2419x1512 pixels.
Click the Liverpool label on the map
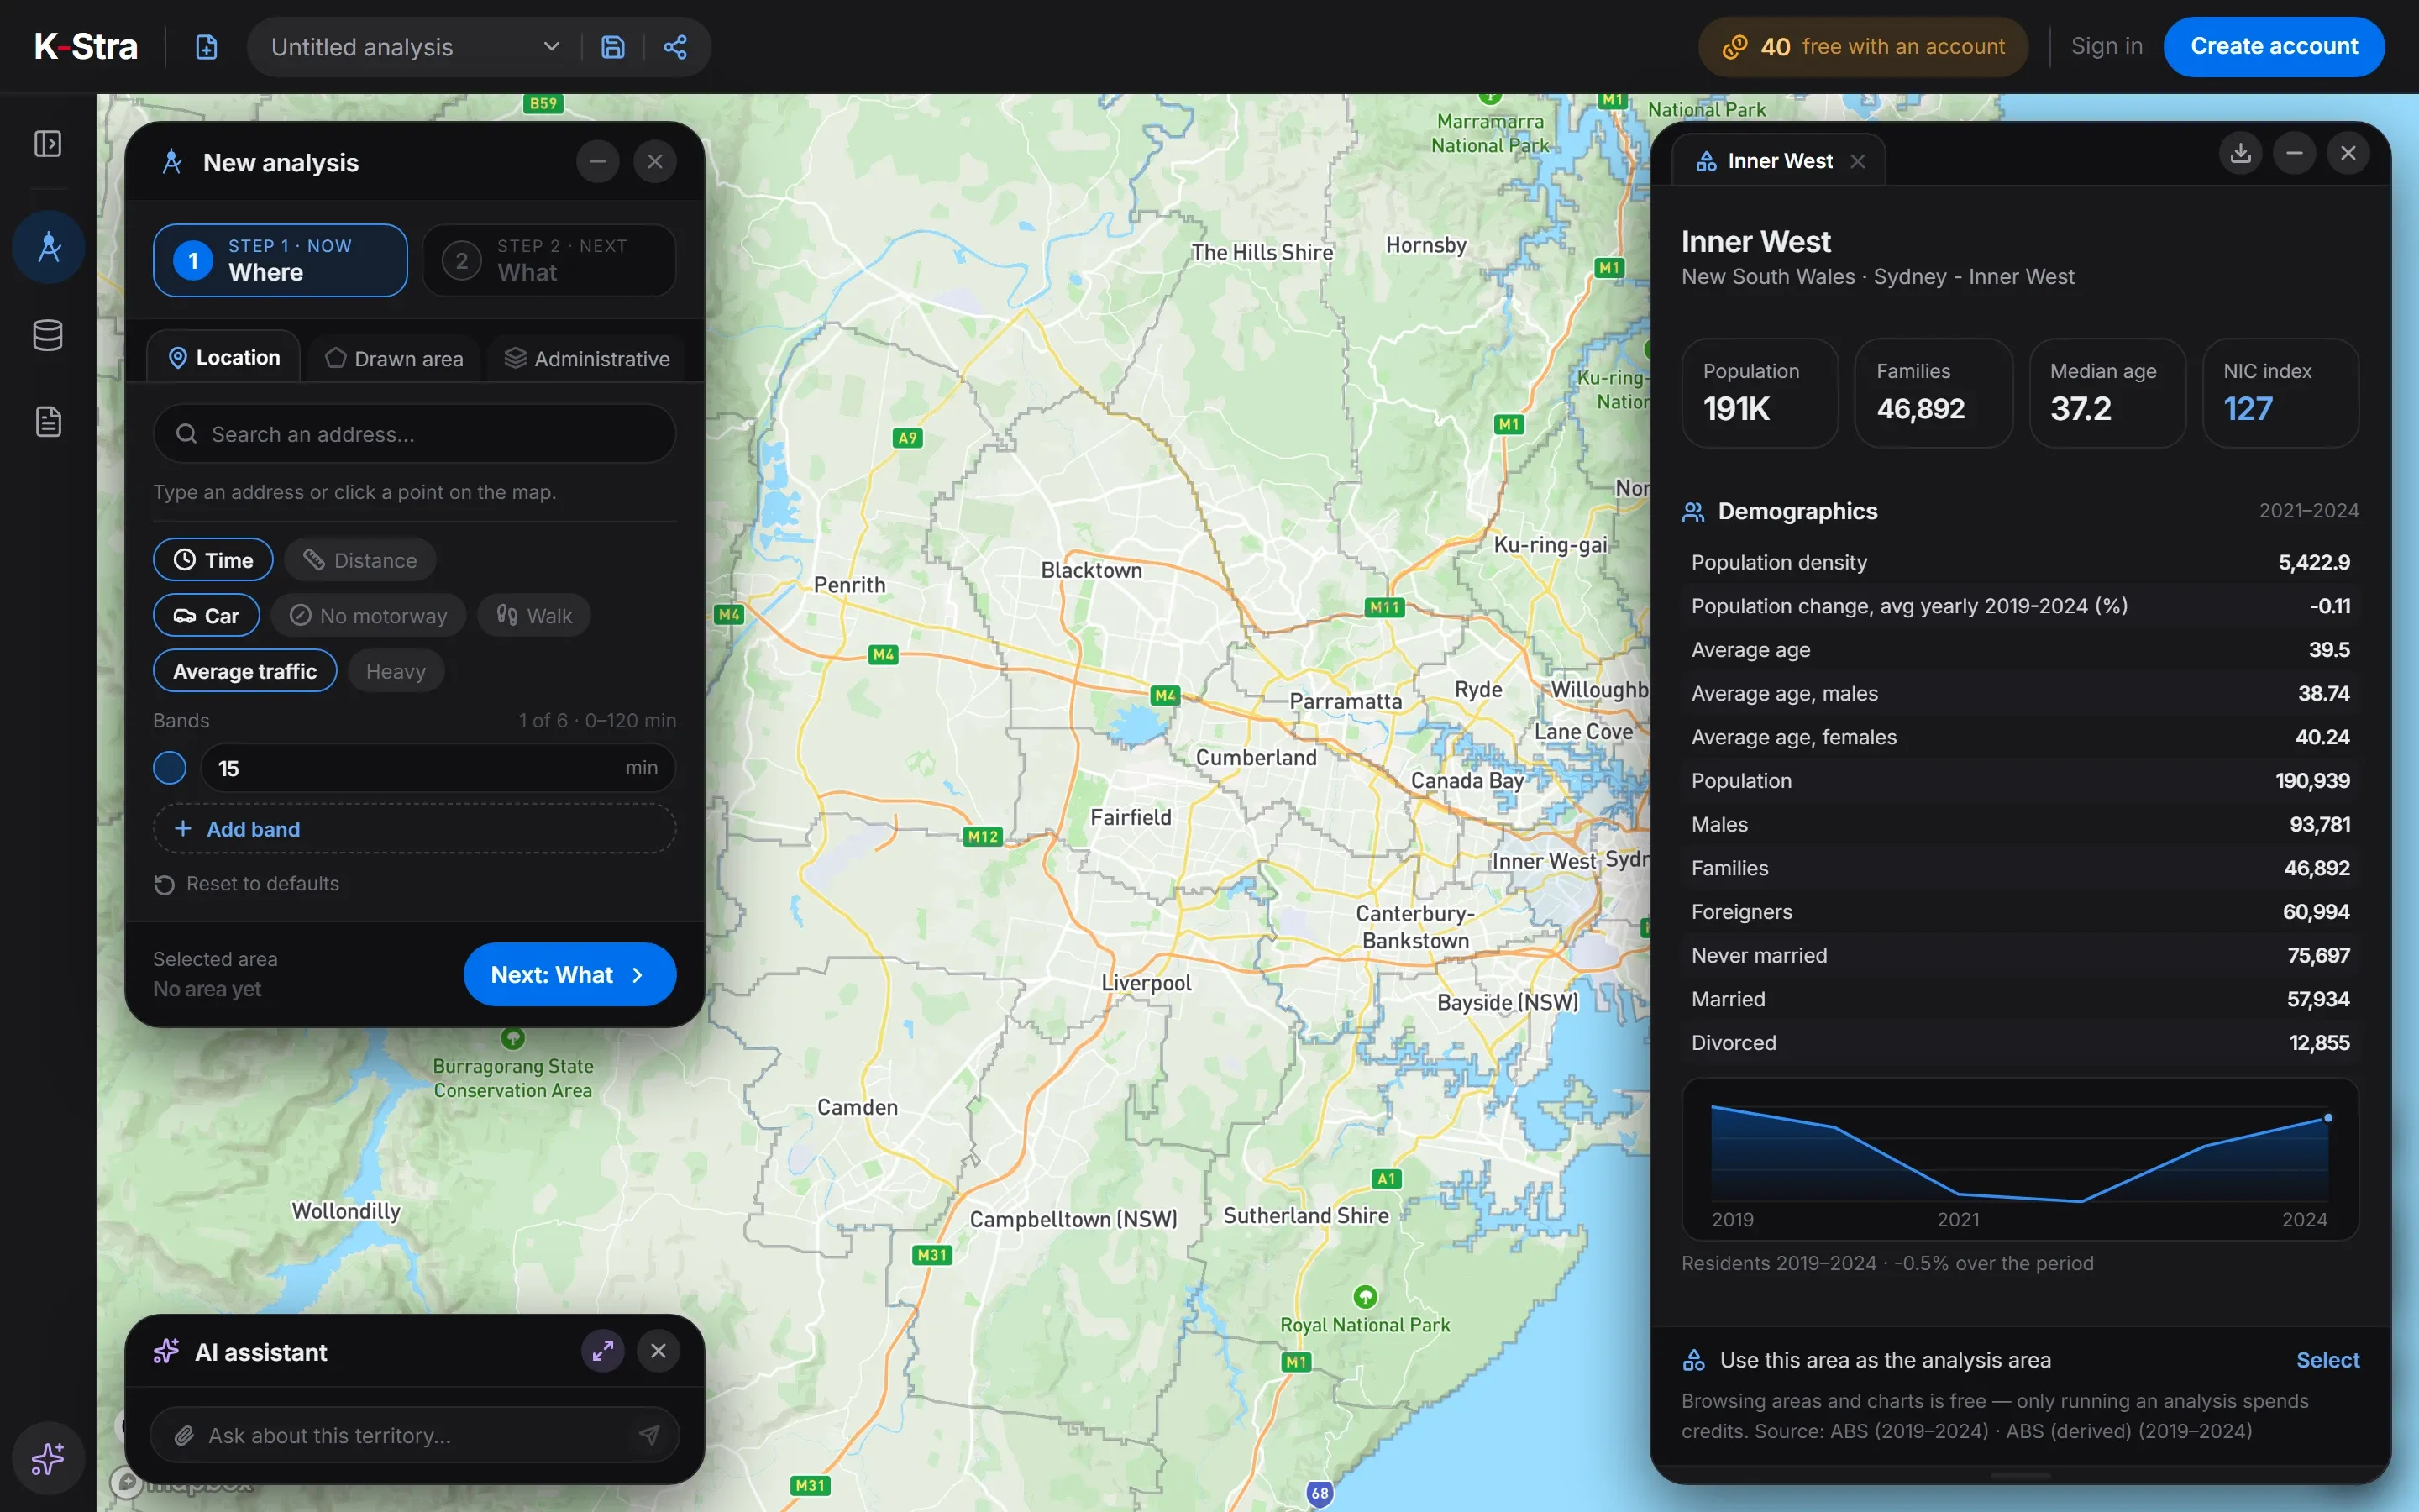(1147, 983)
